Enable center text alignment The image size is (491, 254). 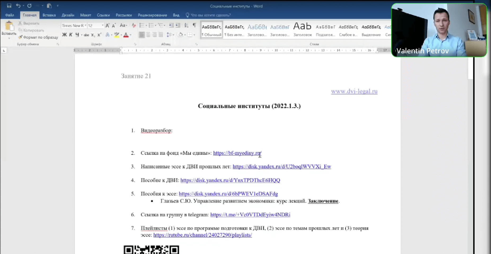[x=149, y=34]
